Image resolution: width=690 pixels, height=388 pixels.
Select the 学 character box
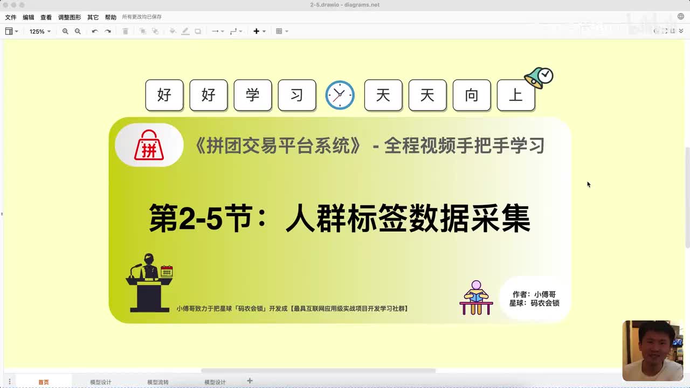(x=253, y=95)
